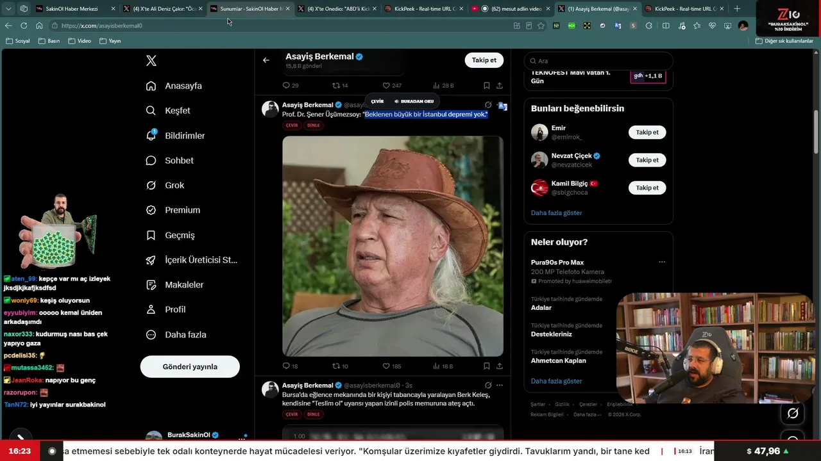This screenshot has width=821, height=461.
Task: Like the Üşümezsoy post with 185 likes
Action: [392, 366]
